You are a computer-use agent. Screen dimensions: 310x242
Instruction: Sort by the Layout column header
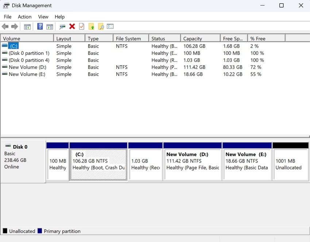coord(69,38)
